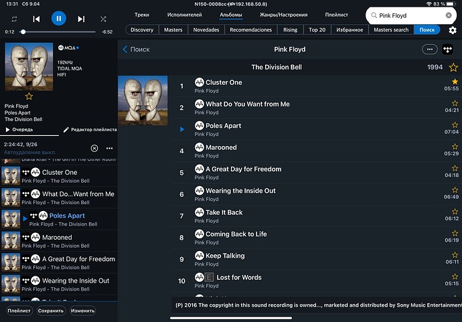Open album more options ellipsis button
Image resolution: width=462 pixels, height=322 pixels.
pos(430,49)
